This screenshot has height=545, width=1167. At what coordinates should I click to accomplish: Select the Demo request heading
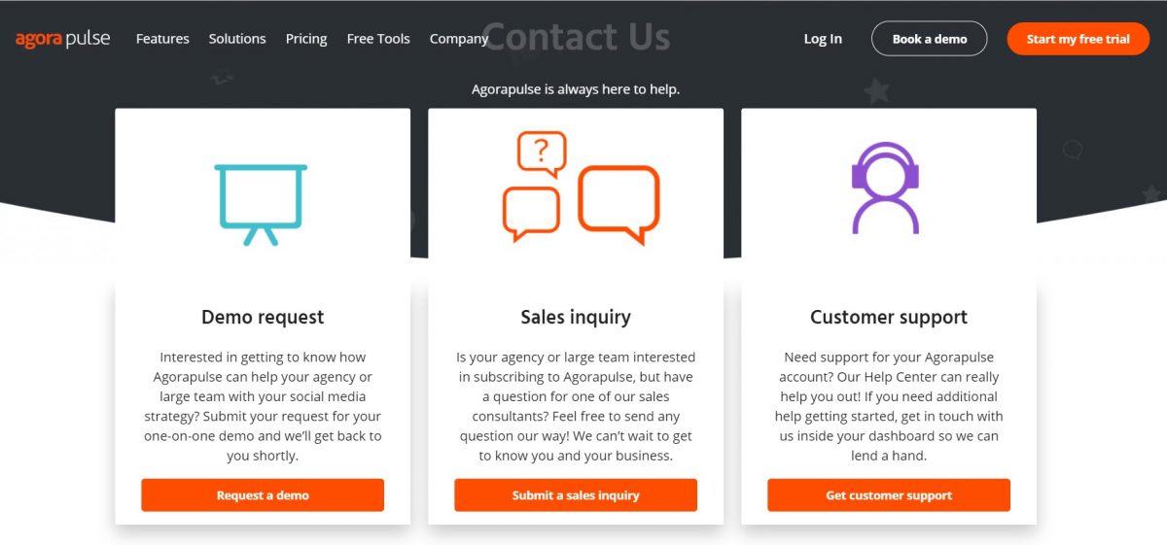(263, 318)
